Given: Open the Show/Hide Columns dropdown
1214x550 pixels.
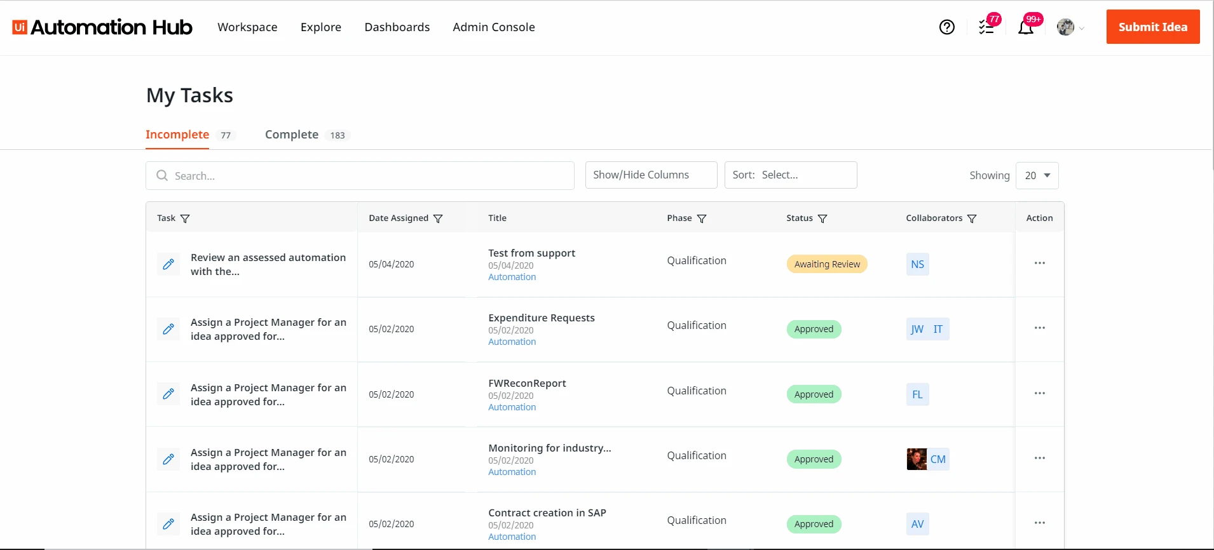Looking at the screenshot, I should 651,175.
